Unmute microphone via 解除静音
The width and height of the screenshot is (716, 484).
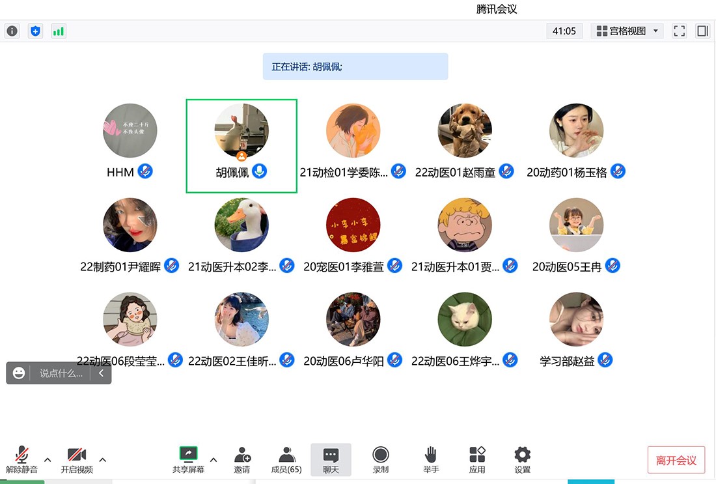pyautogui.click(x=22, y=459)
